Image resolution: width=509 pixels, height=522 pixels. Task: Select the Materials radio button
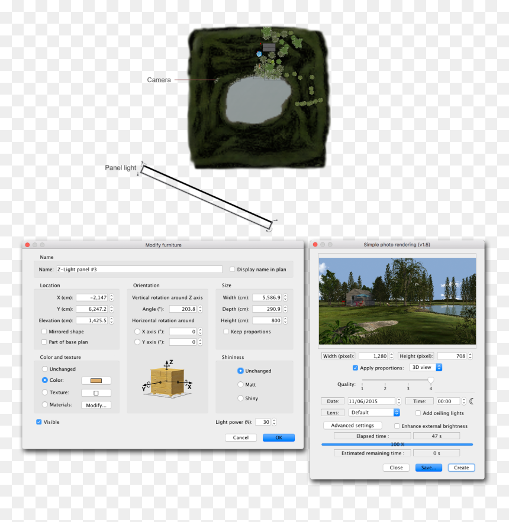tap(44, 404)
